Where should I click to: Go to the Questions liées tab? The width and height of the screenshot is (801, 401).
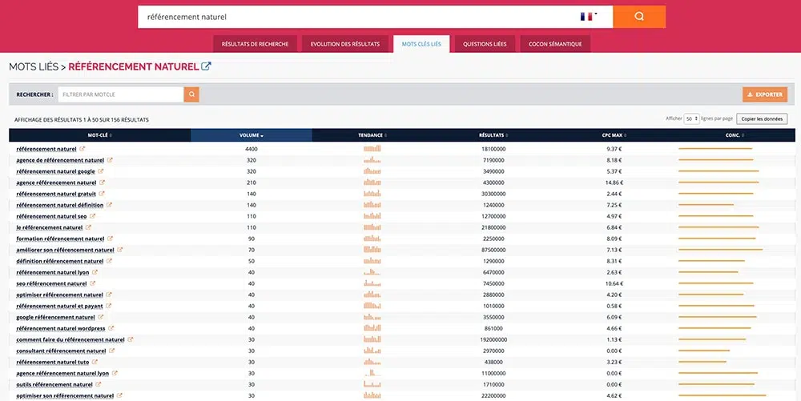pyautogui.click(x=485, y=44)
